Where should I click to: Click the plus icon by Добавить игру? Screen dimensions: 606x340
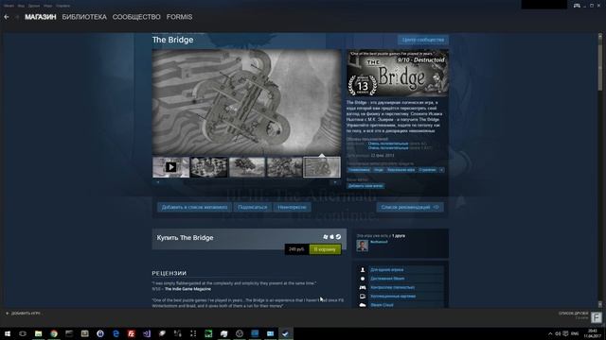tap(7, 314)
